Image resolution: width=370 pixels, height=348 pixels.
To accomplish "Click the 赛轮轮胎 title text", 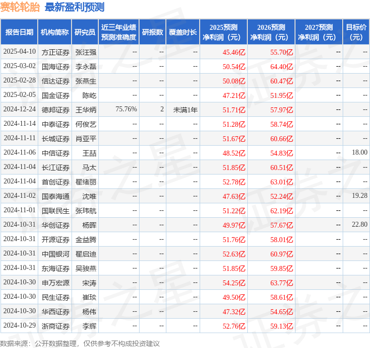I will pos(20,7).
